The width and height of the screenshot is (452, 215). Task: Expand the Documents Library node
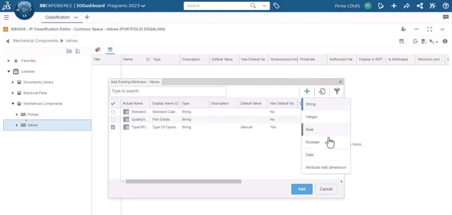(x=13, y=82)
